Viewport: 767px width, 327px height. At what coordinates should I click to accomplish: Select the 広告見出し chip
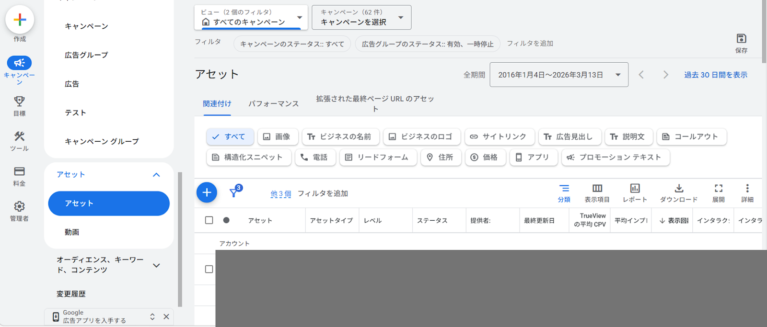[569, 136]
